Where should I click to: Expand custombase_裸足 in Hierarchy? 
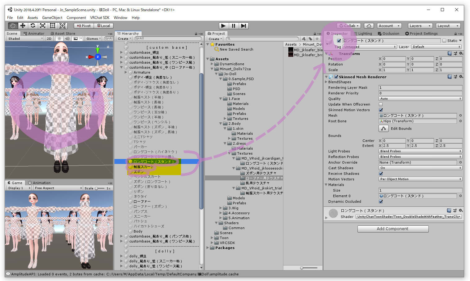122,52
